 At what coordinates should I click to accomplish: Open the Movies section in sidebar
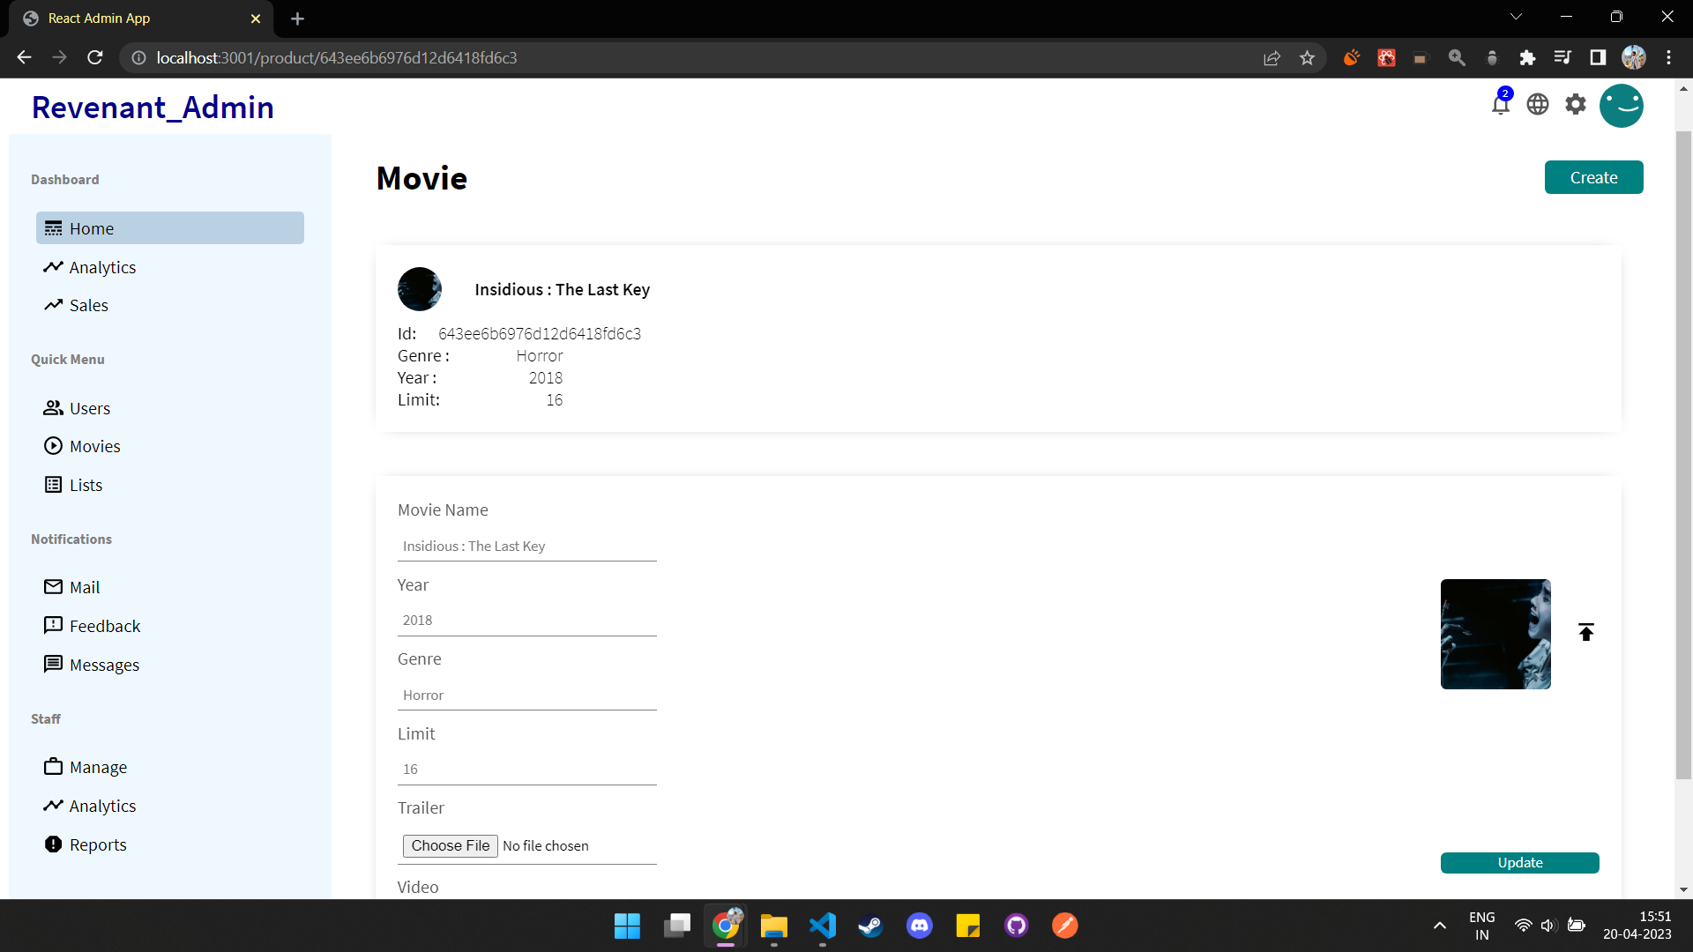click(94, 446)
